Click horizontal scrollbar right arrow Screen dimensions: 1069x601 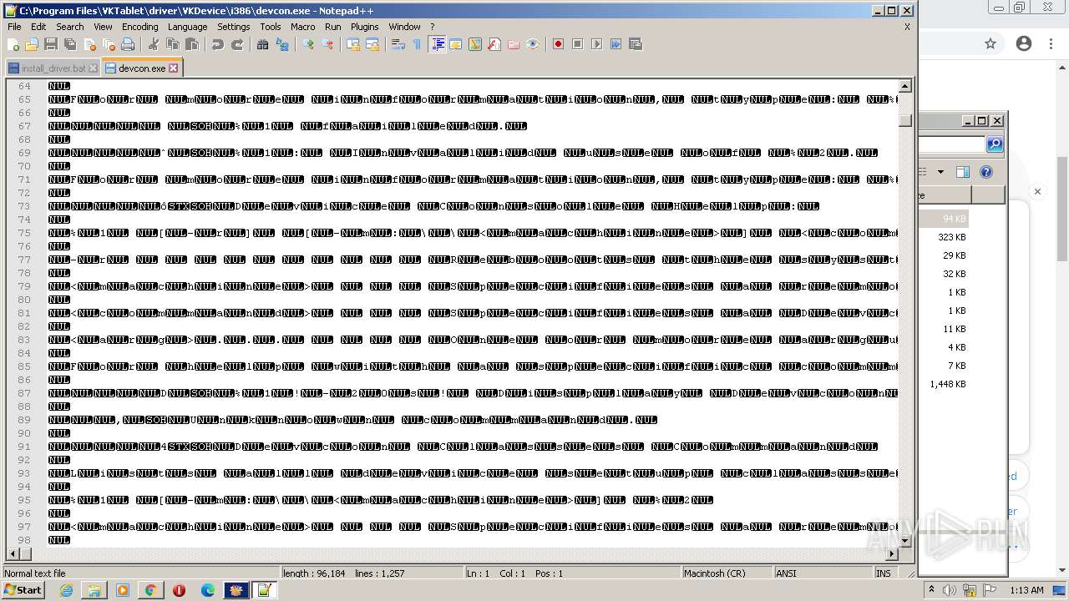click(892, 554)
